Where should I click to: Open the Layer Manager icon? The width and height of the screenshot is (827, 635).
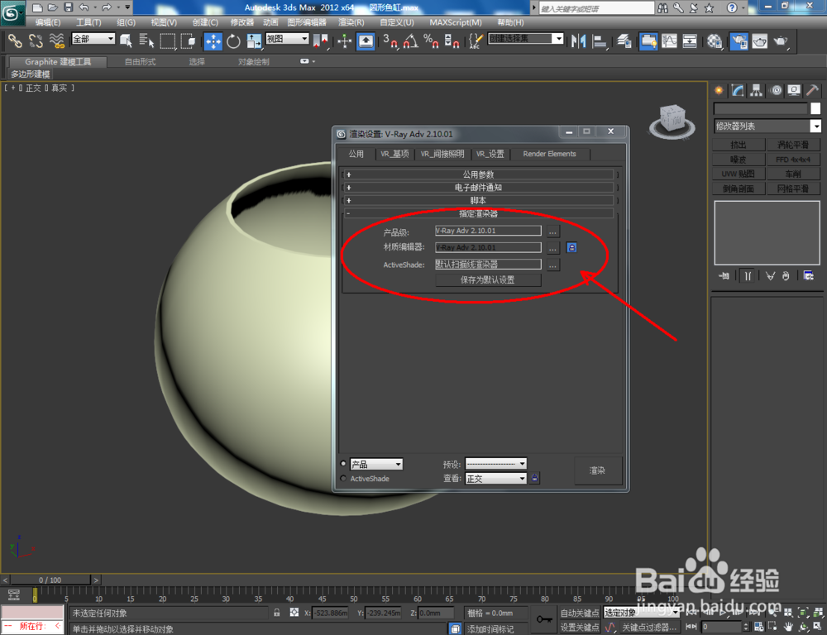tap(624, 41)
